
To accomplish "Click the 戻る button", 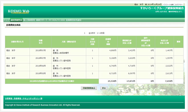I will pos(104,88).
